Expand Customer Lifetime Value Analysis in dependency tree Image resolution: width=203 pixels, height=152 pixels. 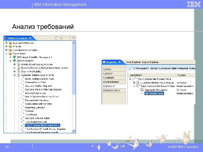134,82
